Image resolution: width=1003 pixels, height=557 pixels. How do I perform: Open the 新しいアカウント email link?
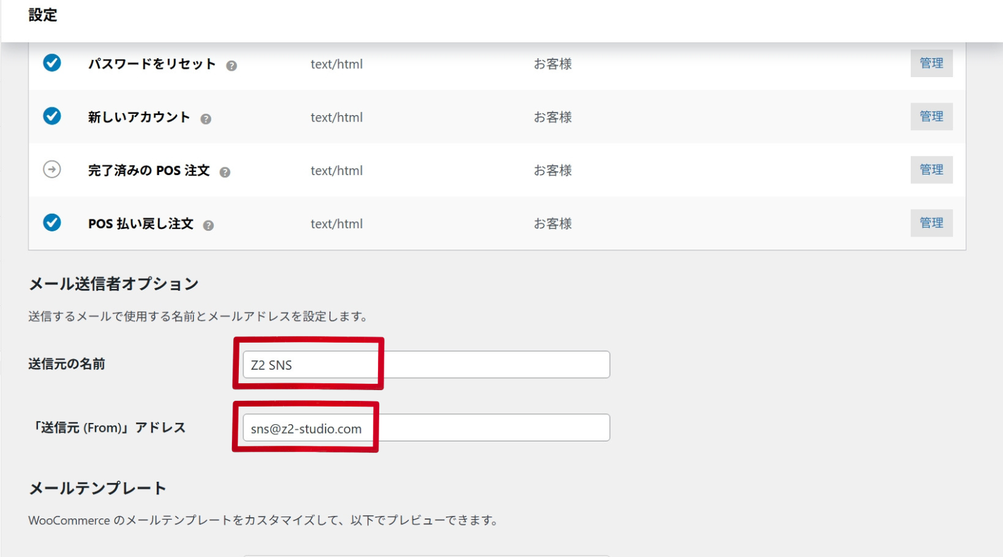(x=138, y=117)
